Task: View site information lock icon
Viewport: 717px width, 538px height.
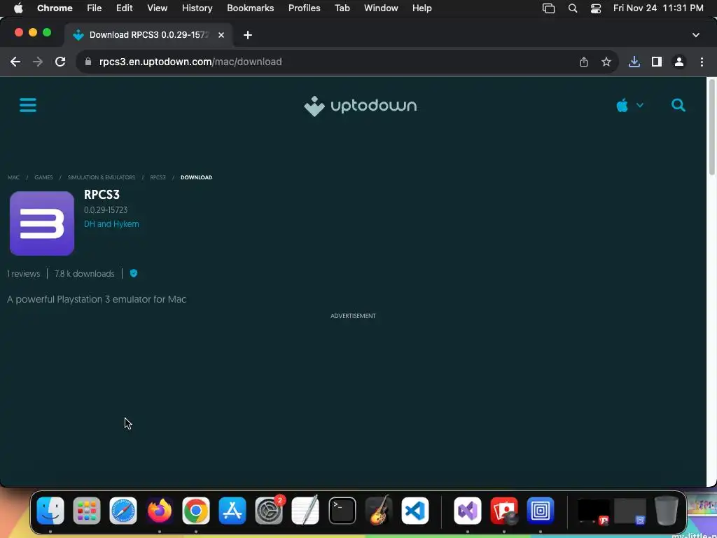Action: click(88, 62)
